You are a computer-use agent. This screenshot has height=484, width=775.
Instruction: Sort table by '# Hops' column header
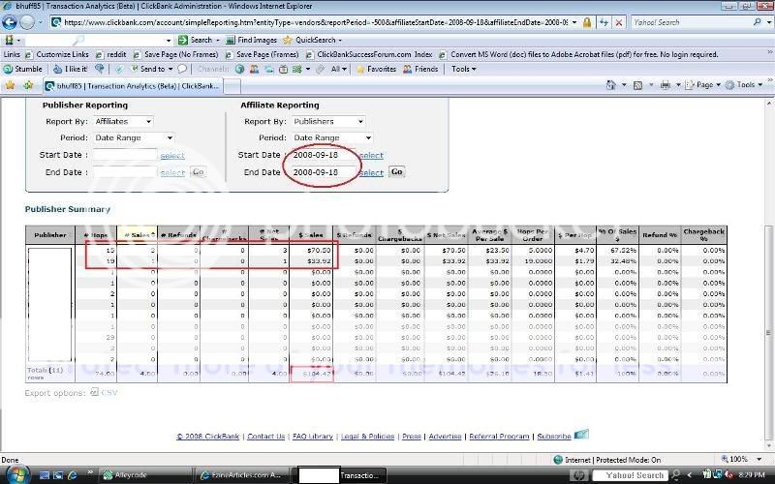pos(95,235)
